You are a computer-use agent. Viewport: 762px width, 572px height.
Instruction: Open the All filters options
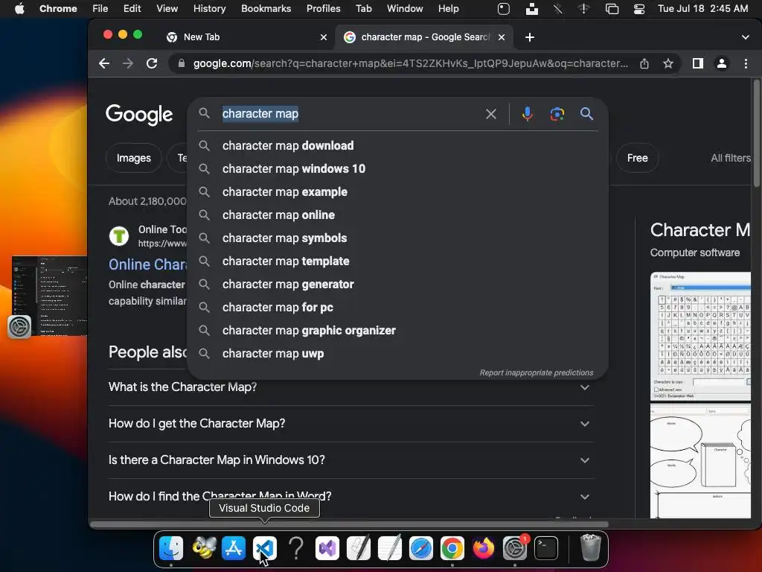coord(731,158)
